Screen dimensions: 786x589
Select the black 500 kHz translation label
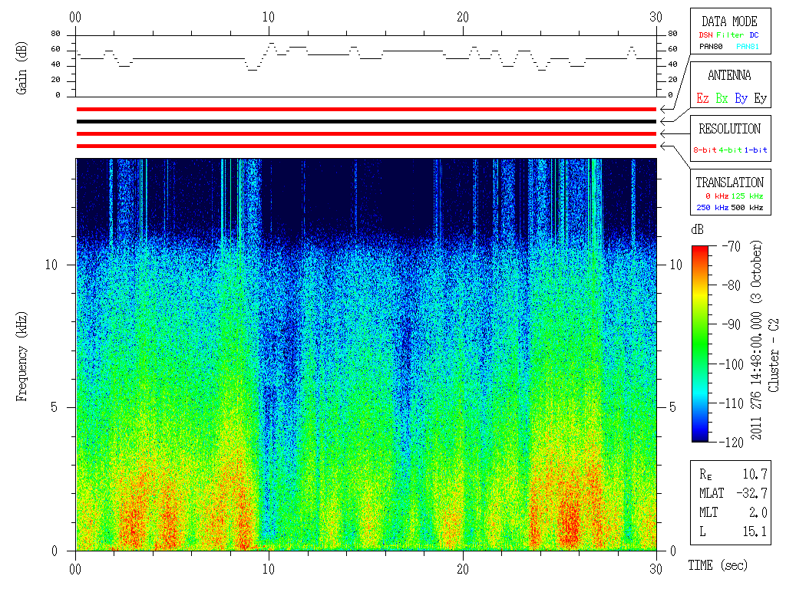tap(747, 207)
